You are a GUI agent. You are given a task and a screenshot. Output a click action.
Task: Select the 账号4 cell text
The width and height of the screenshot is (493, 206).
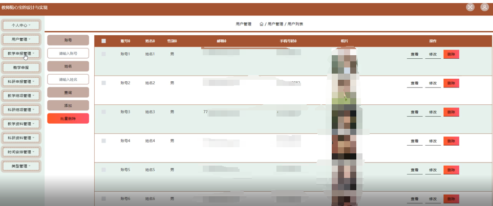tap(125, 141)
